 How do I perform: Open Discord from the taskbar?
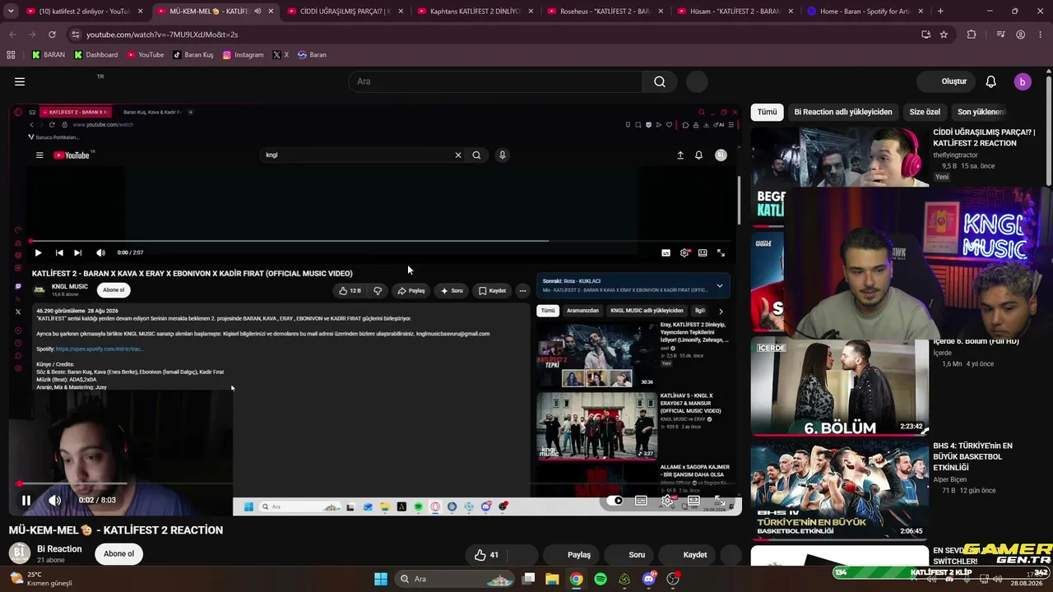tap(649, 579)
